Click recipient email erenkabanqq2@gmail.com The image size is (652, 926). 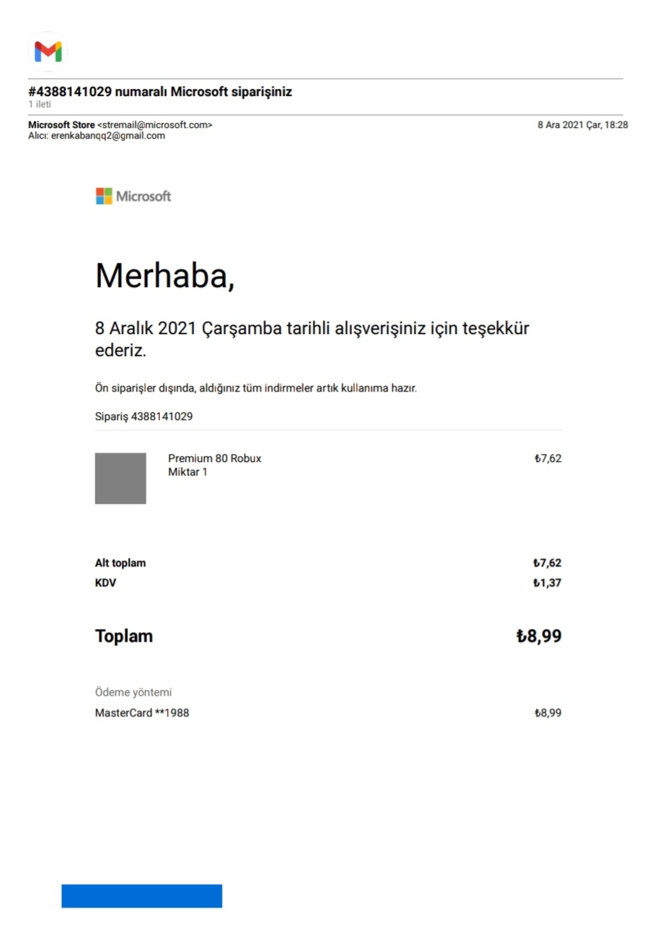(108, 136)
